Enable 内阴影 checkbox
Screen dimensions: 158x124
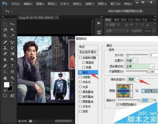pos(80,77)
